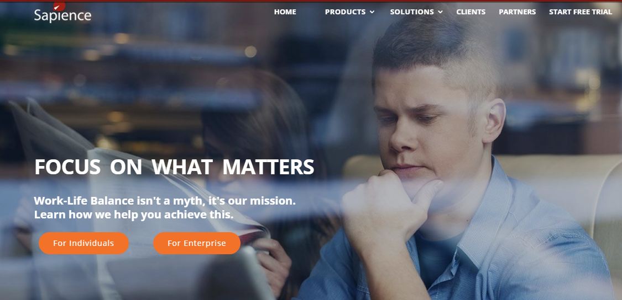Expand the Solutions dropdown chevron
This screenshot has width=622, height=300.
pos(440,12)
